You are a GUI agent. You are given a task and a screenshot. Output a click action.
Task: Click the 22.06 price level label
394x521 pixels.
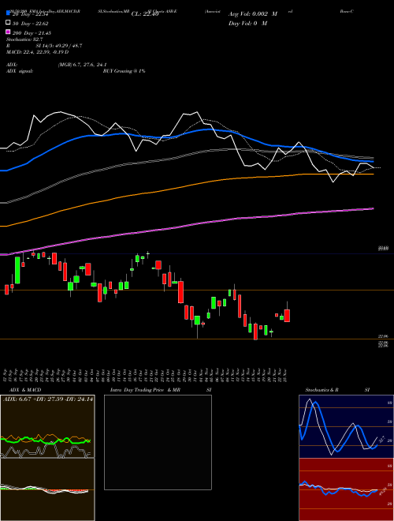(384, 336)
